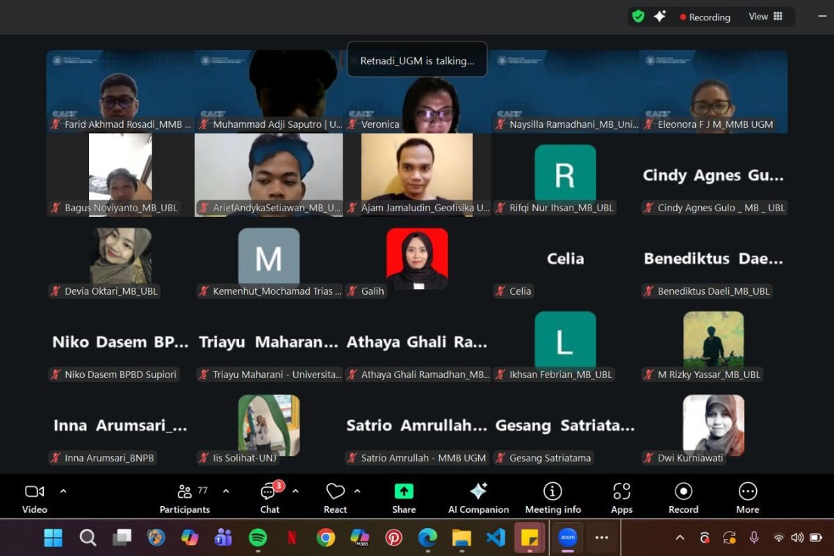Expand the Video options chevron
This screenshot has width=834, height=556.
coord(63,491)
